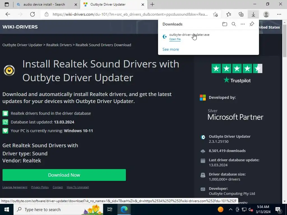Close the Outbyte Driver Updater tab
Screen dimensions: 287x215
coord(143,4)
